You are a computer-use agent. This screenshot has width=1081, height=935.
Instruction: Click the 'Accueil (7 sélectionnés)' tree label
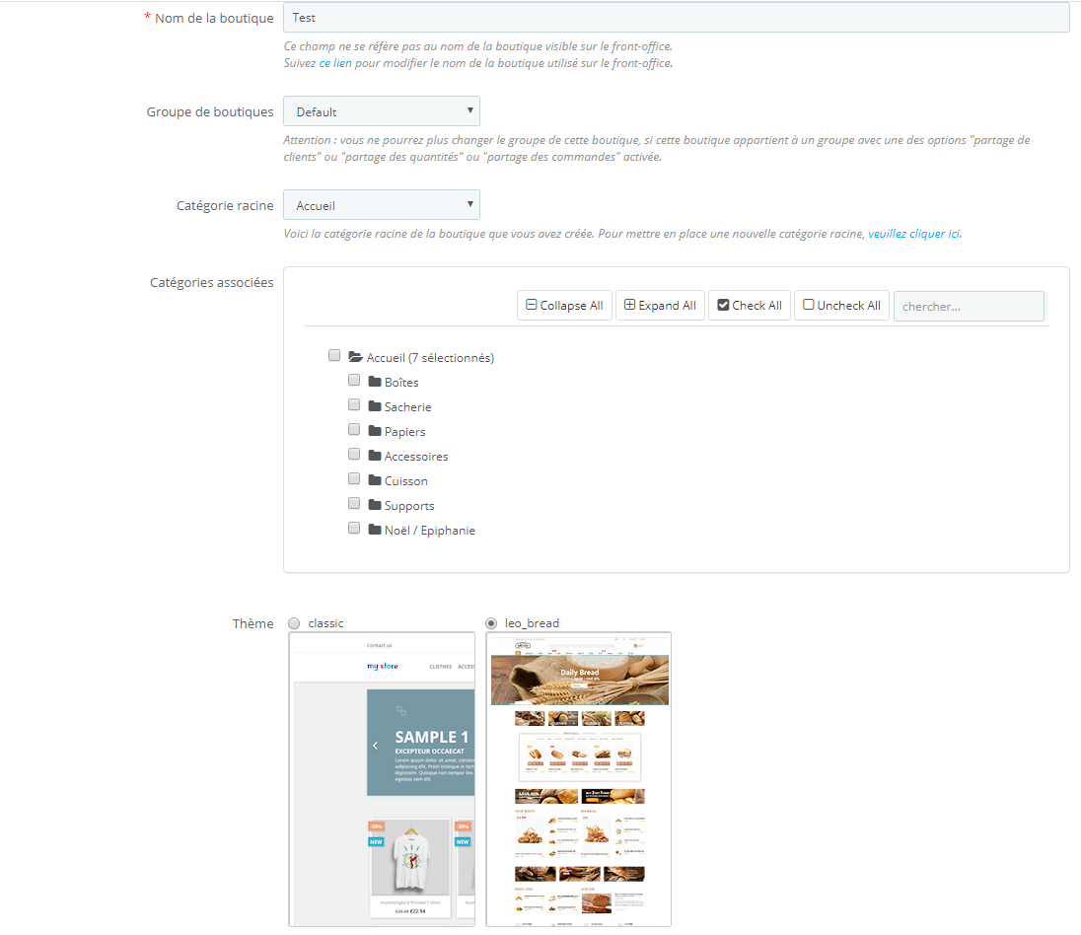[x=430, y=358]
